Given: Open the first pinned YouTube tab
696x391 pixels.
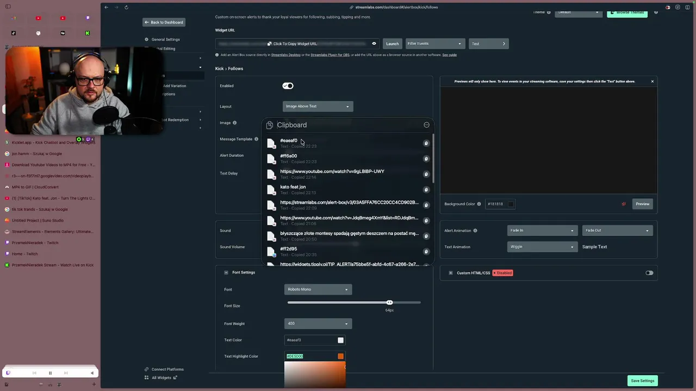Looking at the screenshot, I should click(38, 18).
